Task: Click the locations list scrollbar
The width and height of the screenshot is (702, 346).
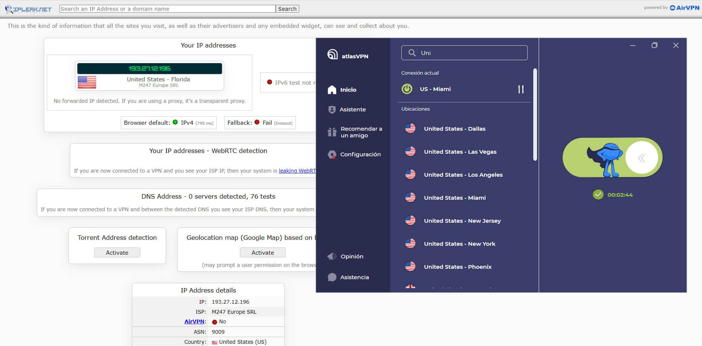Action: point(535,114)
